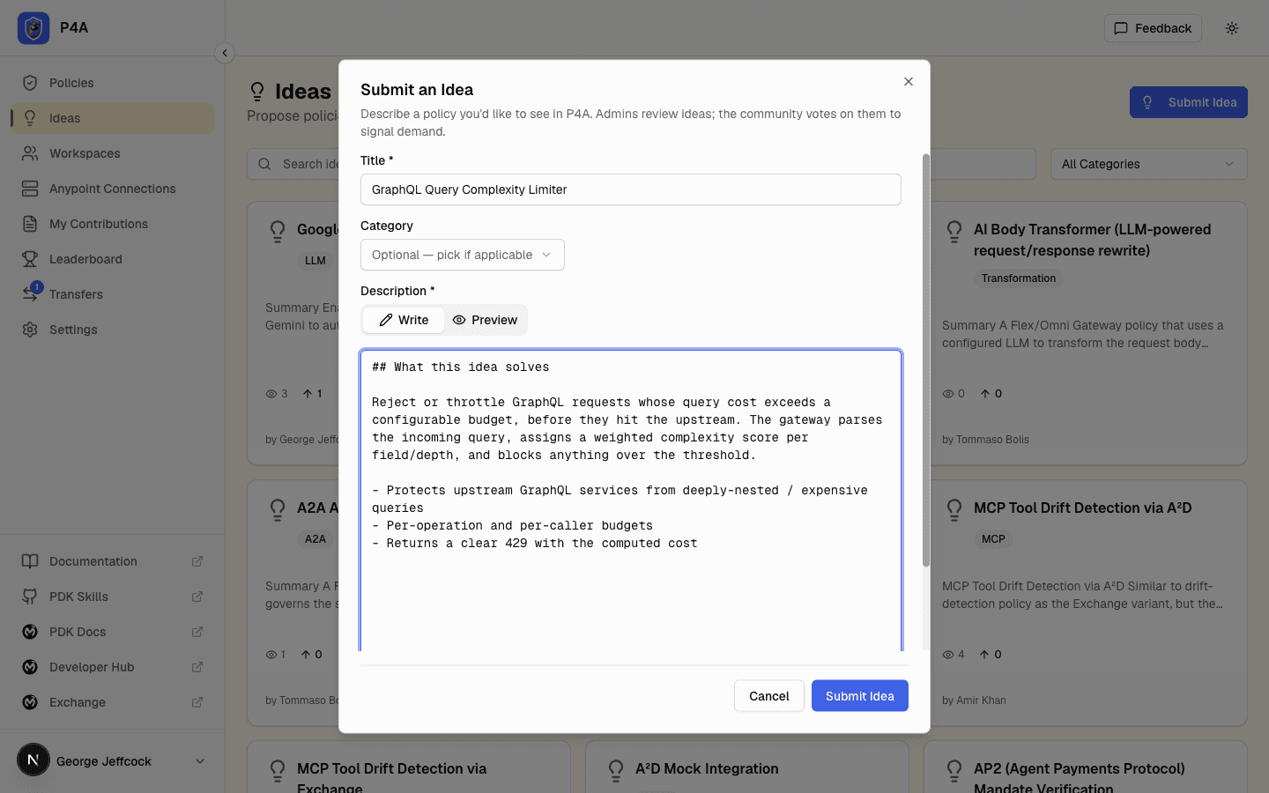Screen dimensions: 1269x793
Task: Open external link icon beside Developer Hub
Action: click(x=197, y=667)
